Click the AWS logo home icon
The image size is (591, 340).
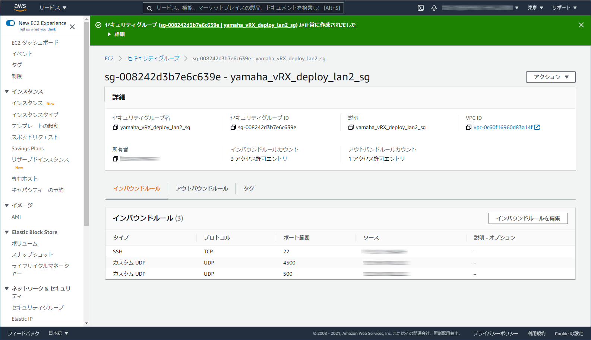pyautogui.click(x=20, y=7)
